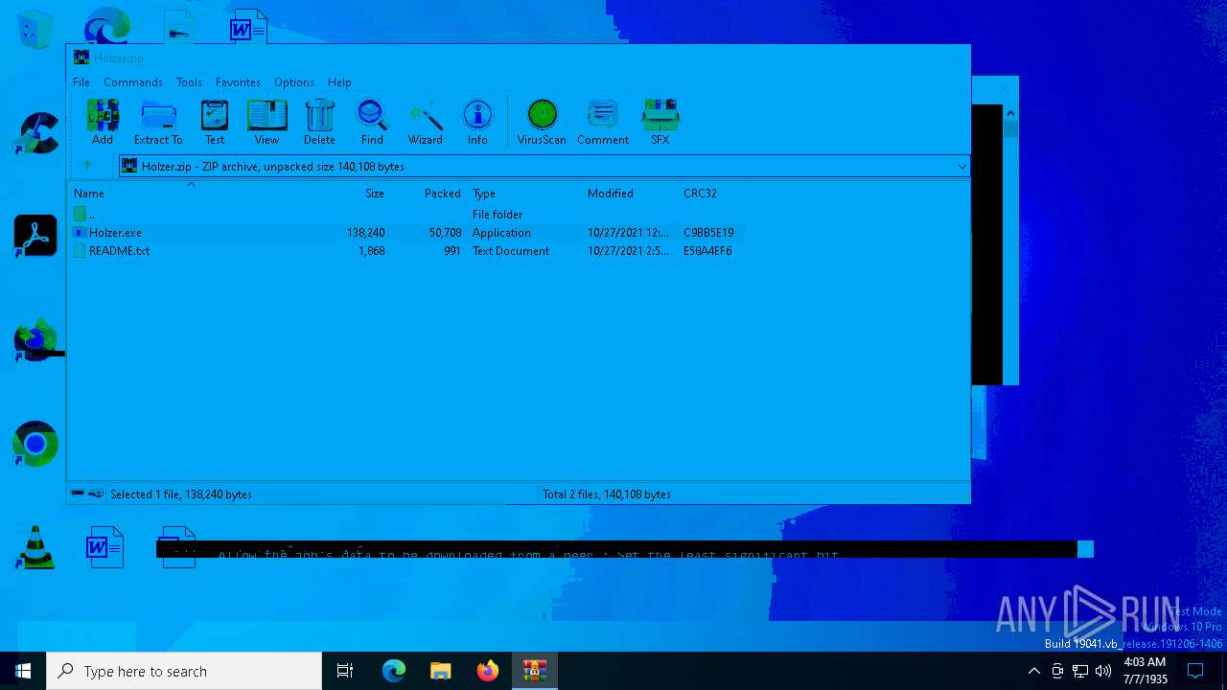Viewport: 1227px width, 690px height.
Task: Select the Word document icon near VLC
Action: tap(104, 547)
